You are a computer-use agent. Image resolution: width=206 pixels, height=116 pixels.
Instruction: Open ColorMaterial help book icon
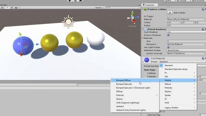point(203,58)
